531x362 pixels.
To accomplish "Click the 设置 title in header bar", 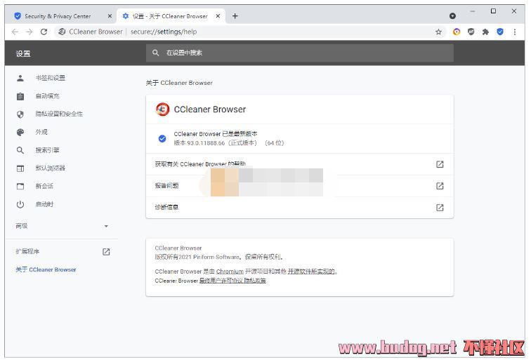I will pos(23,53).
